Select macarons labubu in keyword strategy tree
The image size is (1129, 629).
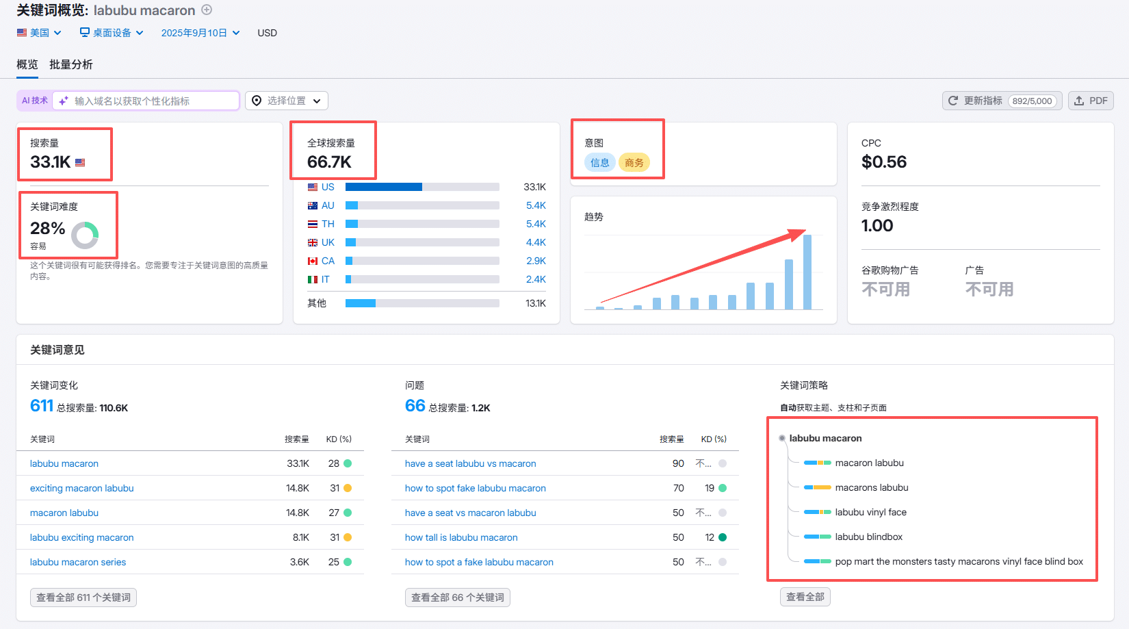tap(872, 487)
